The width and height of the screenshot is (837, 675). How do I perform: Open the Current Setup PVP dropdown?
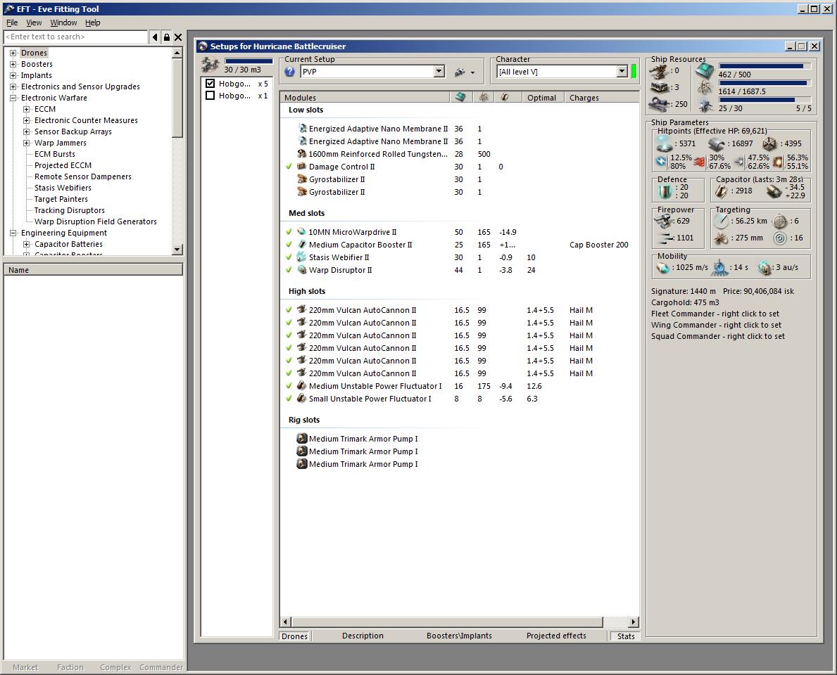(439, 72)
